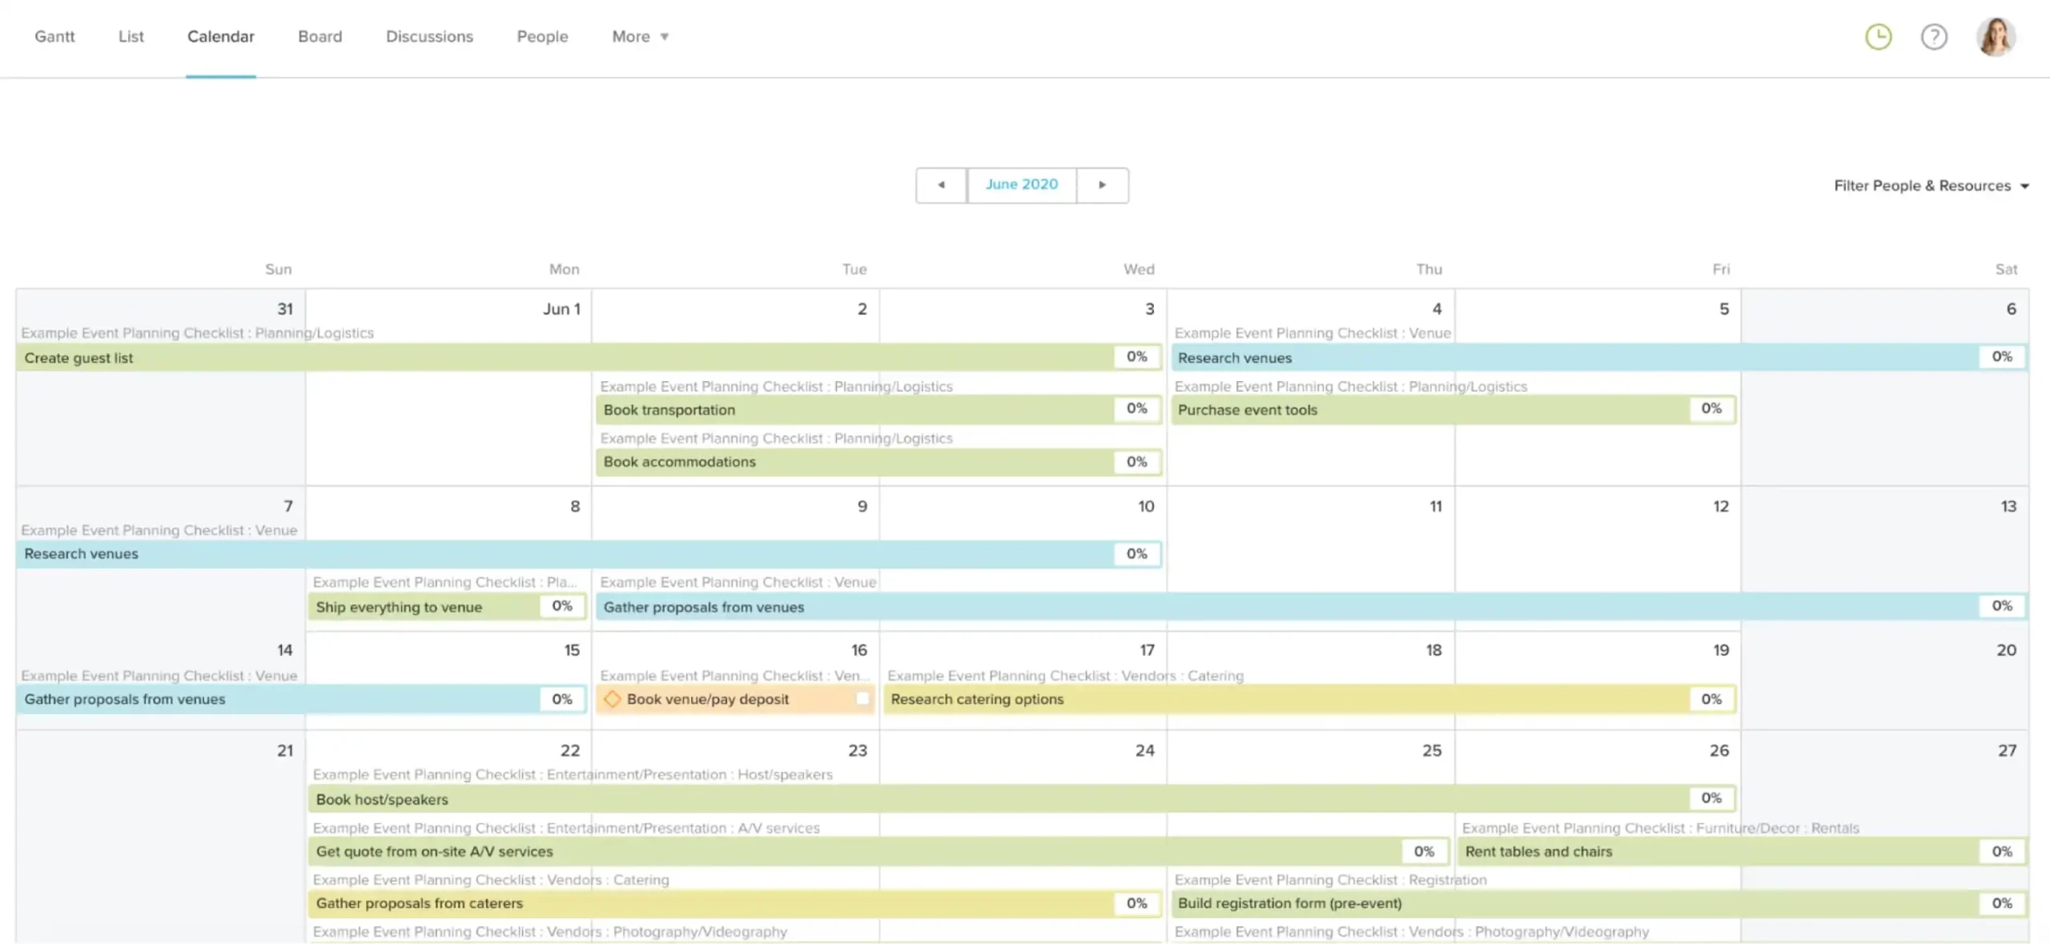Switch to the Gantt tab
Viewport: 2050px width, 944px height.
coord(54,36)
